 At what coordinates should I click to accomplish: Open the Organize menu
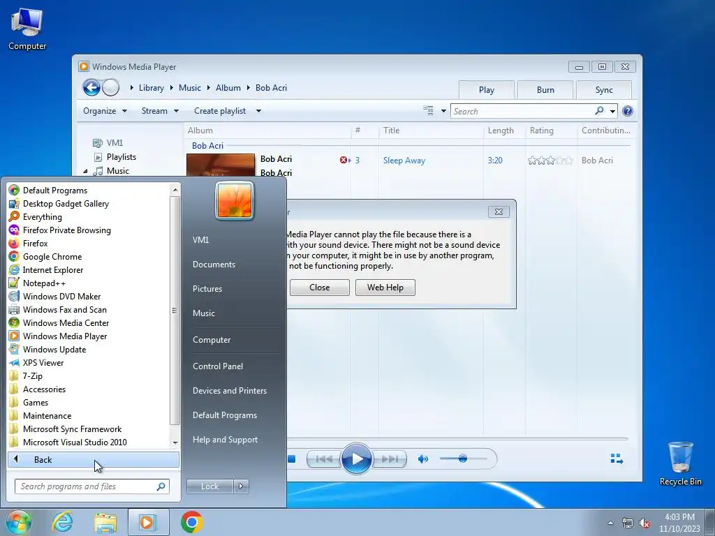[105, 111]
